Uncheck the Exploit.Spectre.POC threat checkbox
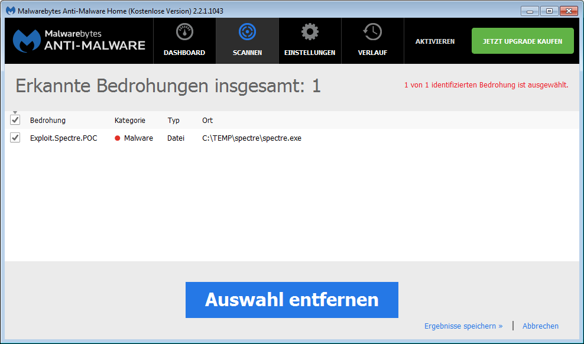The image size is (584, 344). 15,138
